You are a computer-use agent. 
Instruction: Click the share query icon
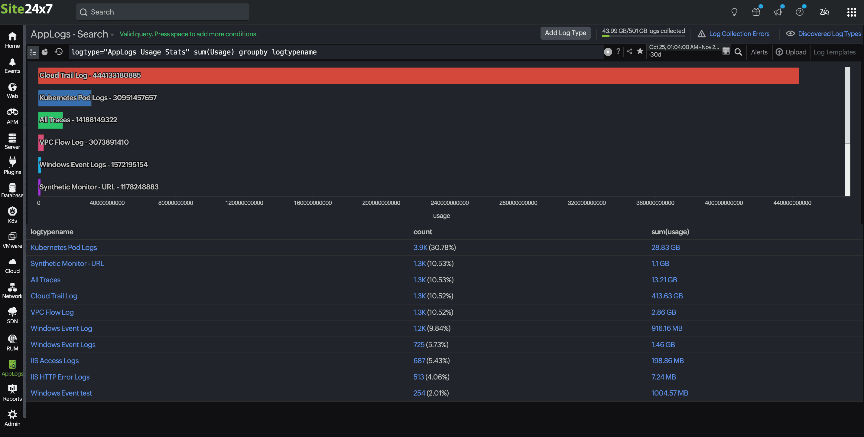(629, 51)
